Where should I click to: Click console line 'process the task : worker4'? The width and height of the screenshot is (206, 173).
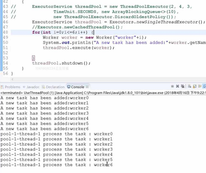tap(56, 154)
